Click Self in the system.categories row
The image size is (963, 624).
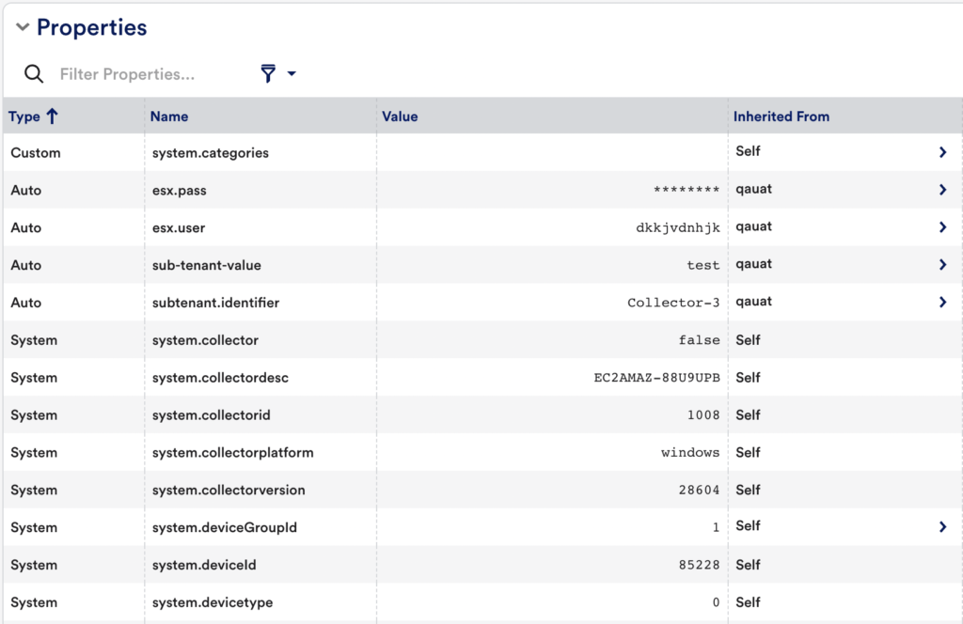(748, 151)
